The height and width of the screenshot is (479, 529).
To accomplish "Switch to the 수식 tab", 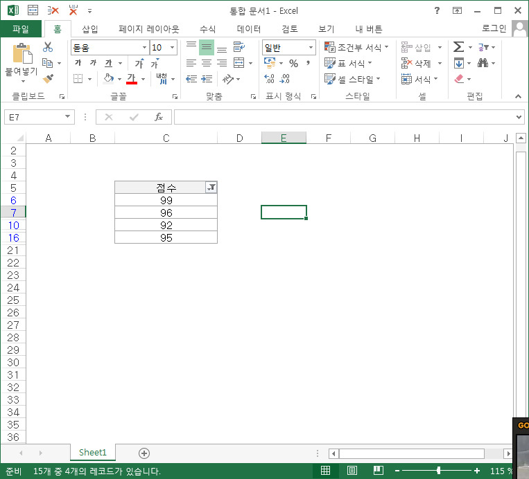I will pos(207,29).
